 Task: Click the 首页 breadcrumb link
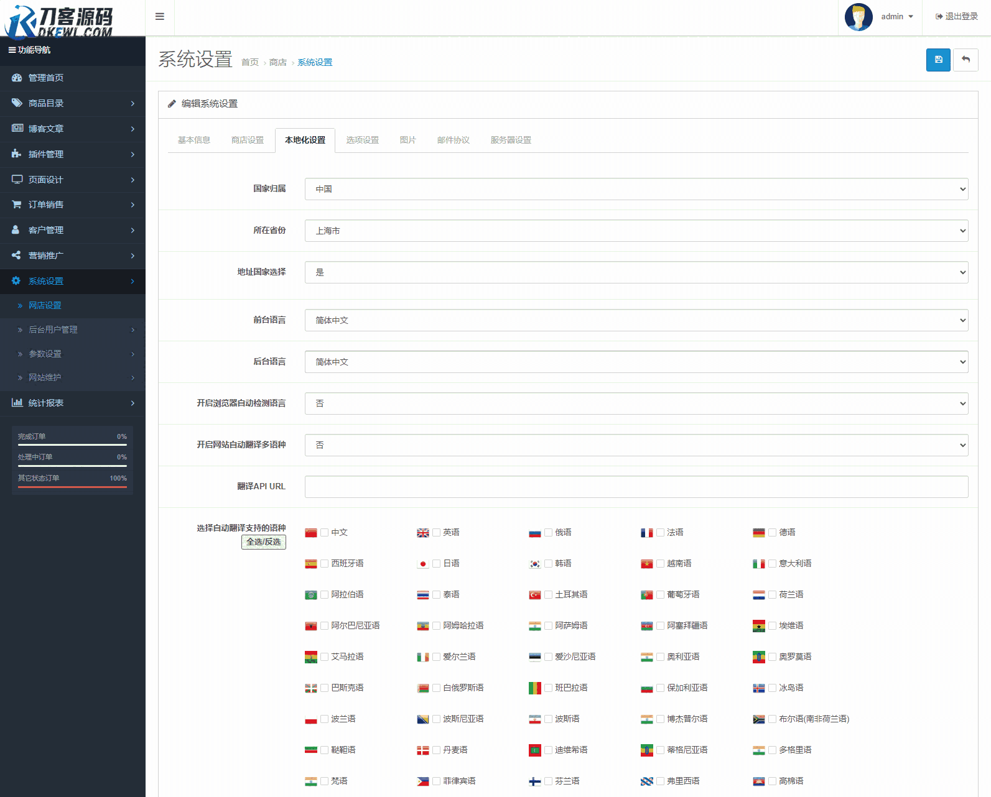click(x=250, y=62)
